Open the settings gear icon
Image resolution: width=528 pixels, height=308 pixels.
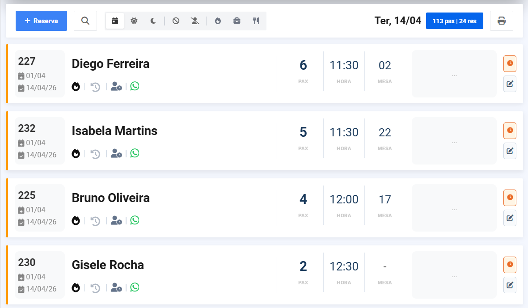tap(134, 21)
